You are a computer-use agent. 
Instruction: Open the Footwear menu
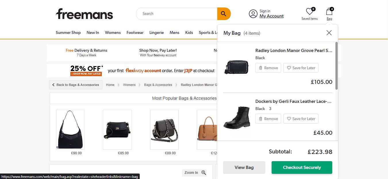click(x=135, y=32)
